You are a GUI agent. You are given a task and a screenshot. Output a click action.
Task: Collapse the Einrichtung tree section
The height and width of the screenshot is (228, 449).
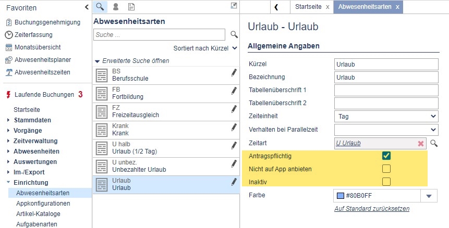pyautogui.click(x=8, y=182)
